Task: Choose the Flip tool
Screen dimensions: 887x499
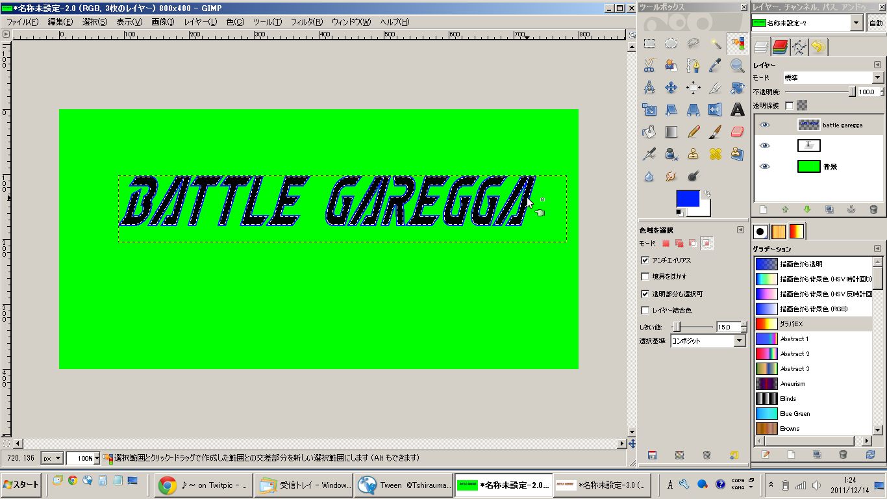Action: tap(716, 110)
